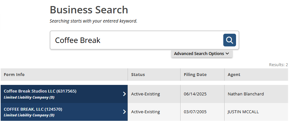Click the Business Search heading
The height and width of the screenshot is (138, 289).
click(x=89, y=10)
